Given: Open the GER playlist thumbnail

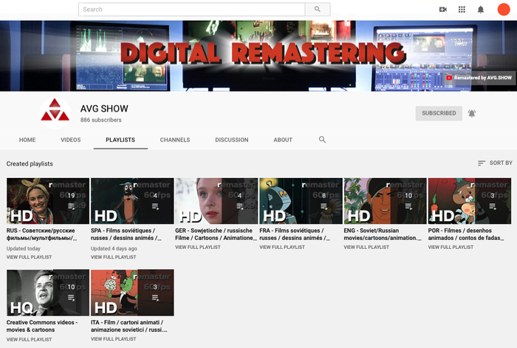Looking at the screenshot, I should [216, 201].
